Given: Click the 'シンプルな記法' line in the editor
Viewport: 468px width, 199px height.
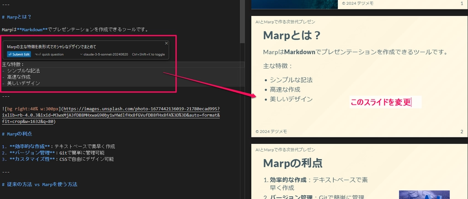Looking at the screenshot, I should click(x=23, y=71).
